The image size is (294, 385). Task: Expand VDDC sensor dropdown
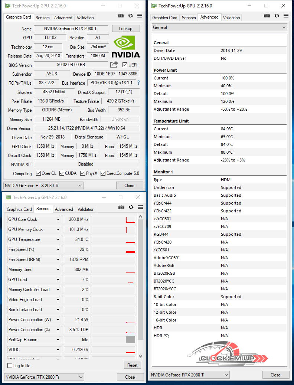58,350
